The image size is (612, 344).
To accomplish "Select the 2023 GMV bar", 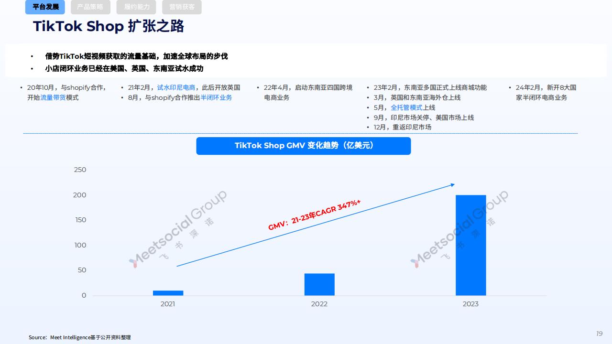I will pyautogui.click(x=471, y=245).
